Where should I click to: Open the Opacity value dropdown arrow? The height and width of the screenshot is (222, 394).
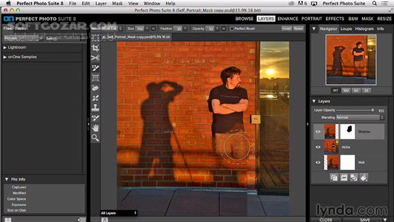(217, 29)
